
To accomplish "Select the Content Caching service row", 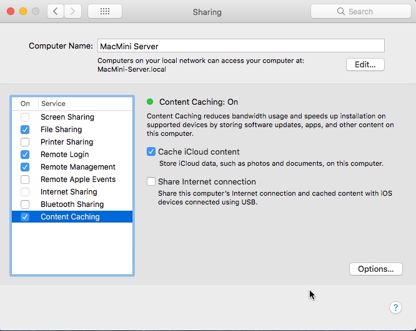I will tap(72, 216).
